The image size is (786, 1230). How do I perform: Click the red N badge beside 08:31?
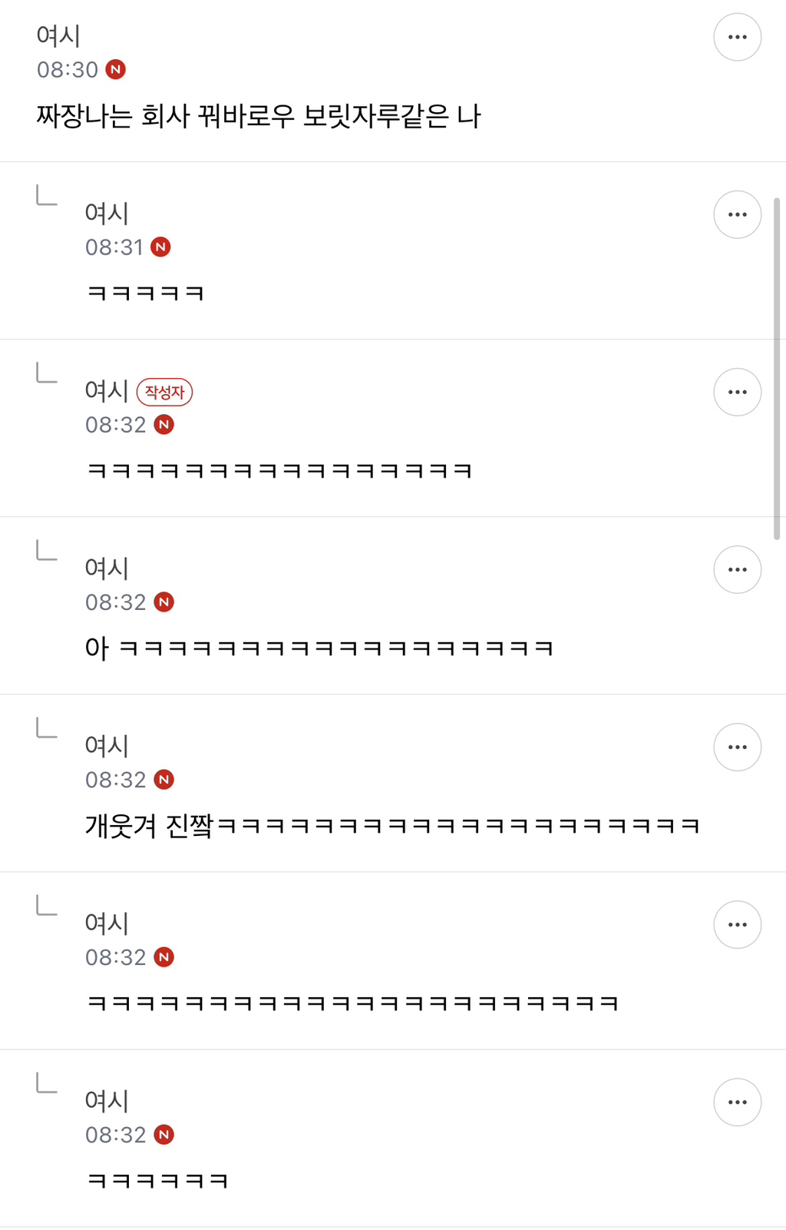click(160, 247)
